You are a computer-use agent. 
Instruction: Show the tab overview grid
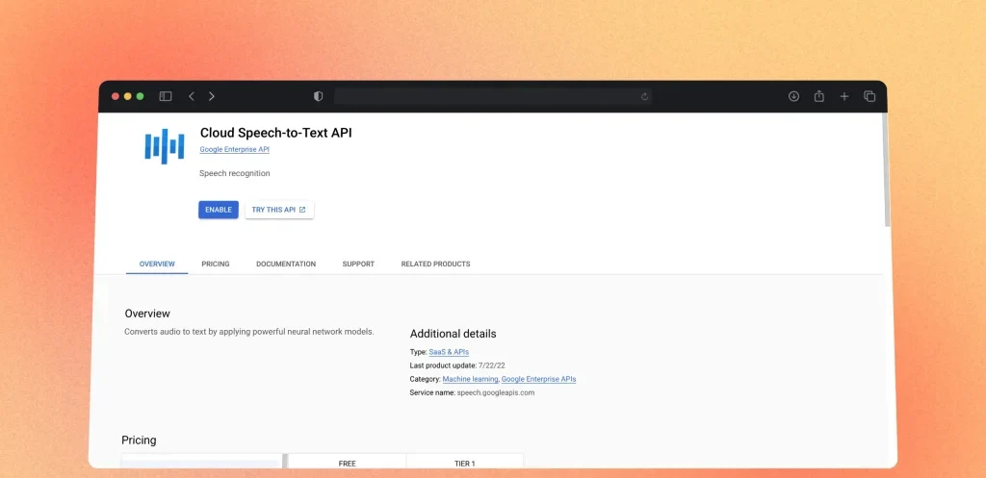[x=869, y=96]
